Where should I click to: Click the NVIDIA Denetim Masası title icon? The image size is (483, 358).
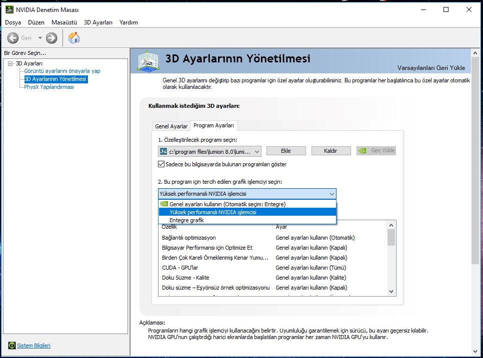pos(9,9)
